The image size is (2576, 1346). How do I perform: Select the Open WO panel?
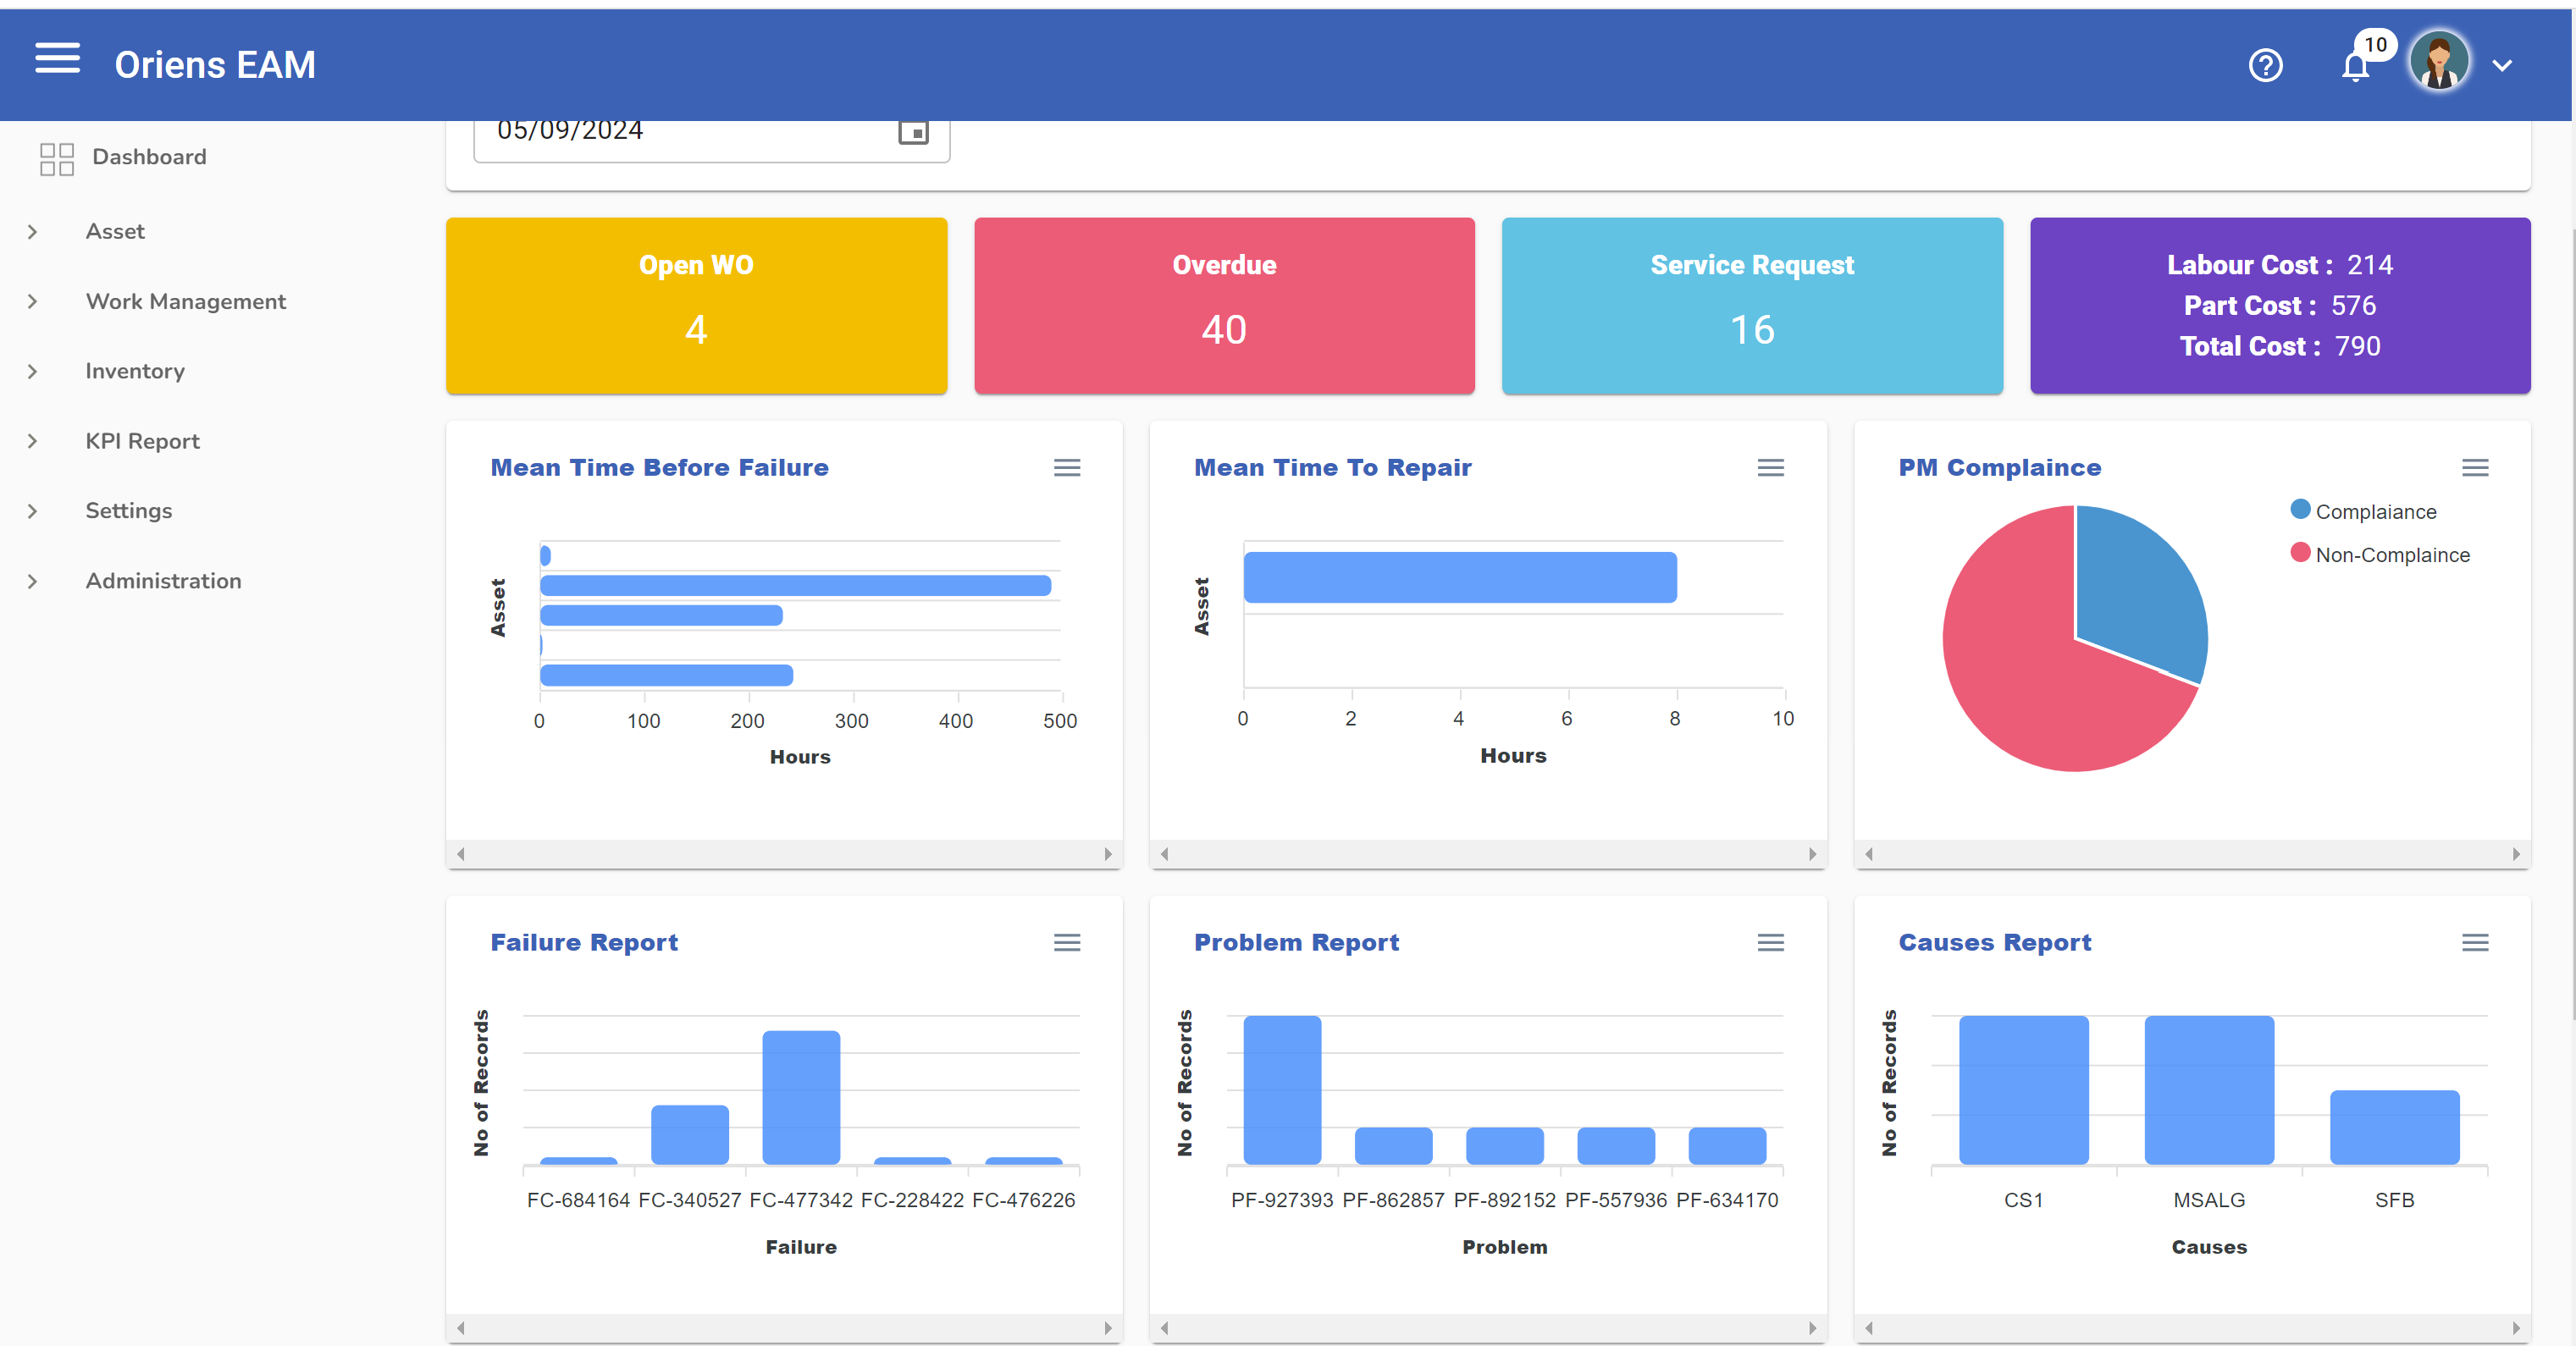(697, 303)
